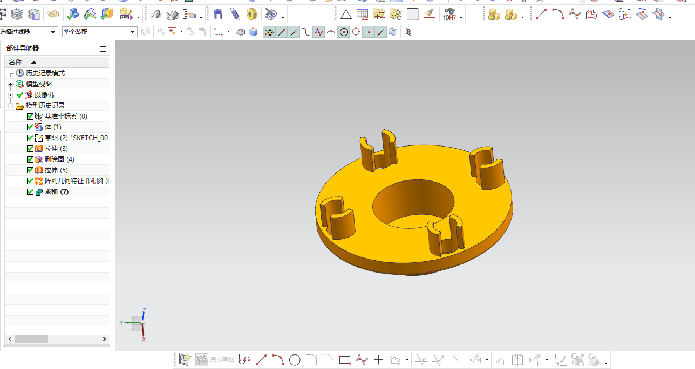Image resolution: width=695 pixels, height=369 pixels.
Task: Click the rectangle selection marquee icon
Action: (219, 32)
